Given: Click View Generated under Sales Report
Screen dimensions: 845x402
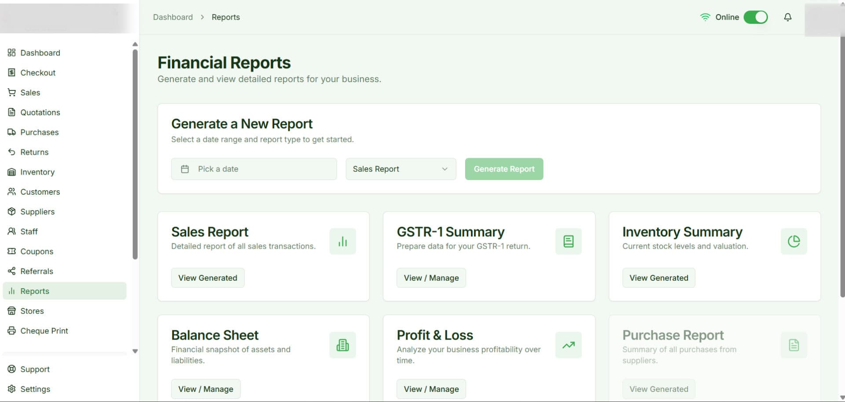Looking at the screenshot, I should 208,278.
